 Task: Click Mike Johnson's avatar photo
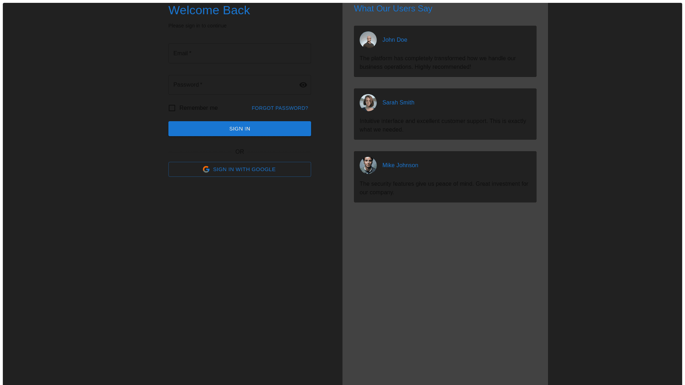tap(368, 165)
